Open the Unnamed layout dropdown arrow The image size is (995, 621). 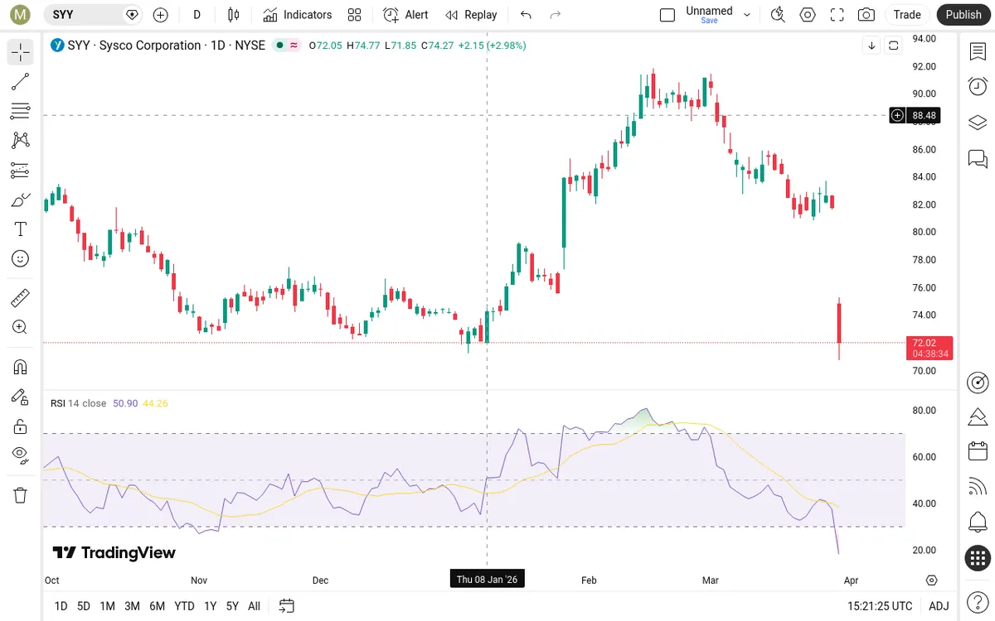pyautogui.click(x=747, y=15)
